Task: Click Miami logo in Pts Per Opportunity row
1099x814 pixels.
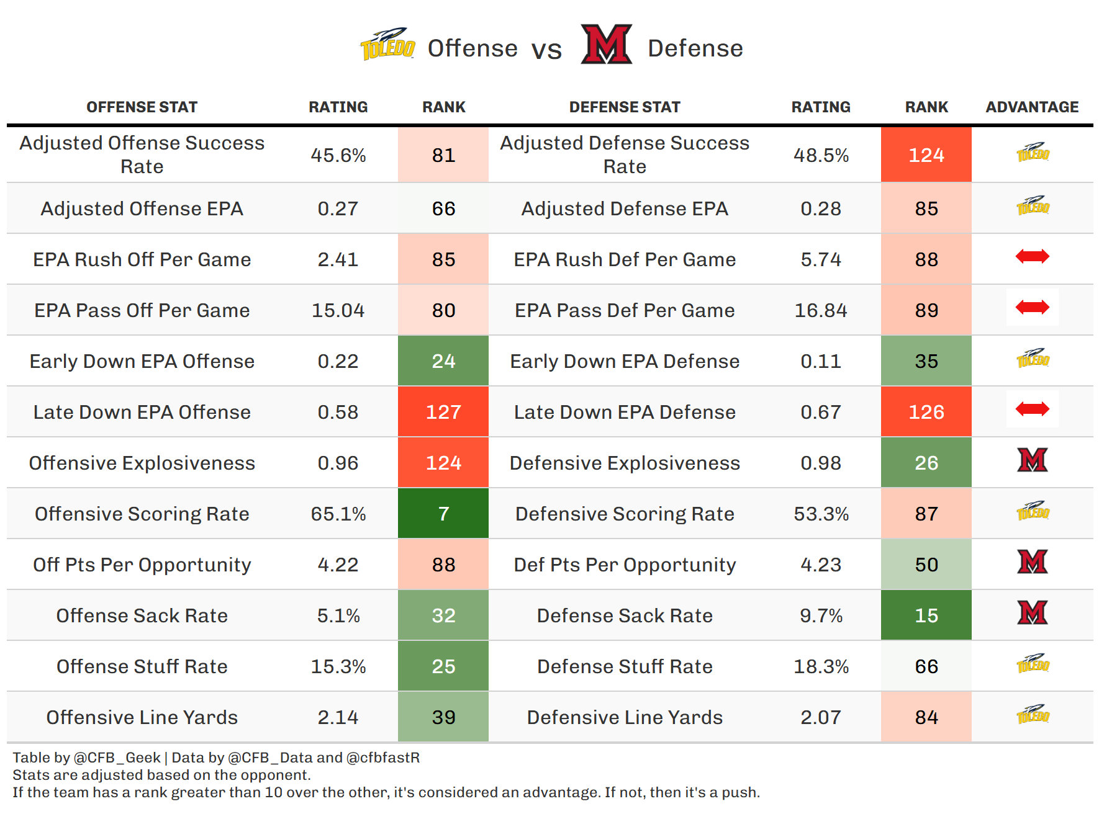Action: click(x=1032, y=562)
